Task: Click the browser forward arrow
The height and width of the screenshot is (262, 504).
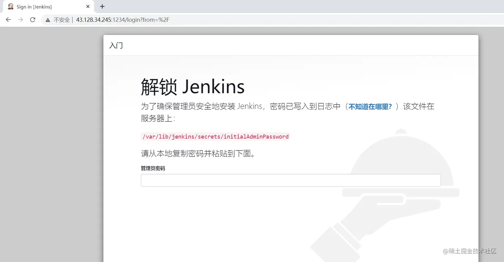Action: (20, 20)
